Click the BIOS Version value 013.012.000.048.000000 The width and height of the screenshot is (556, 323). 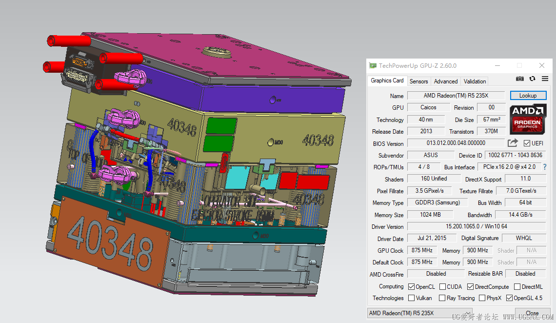point(456,143)
